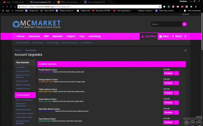Click the gray round extension icon
The height and width of the screenshot is (126, 203).
(x=164, y=7)
